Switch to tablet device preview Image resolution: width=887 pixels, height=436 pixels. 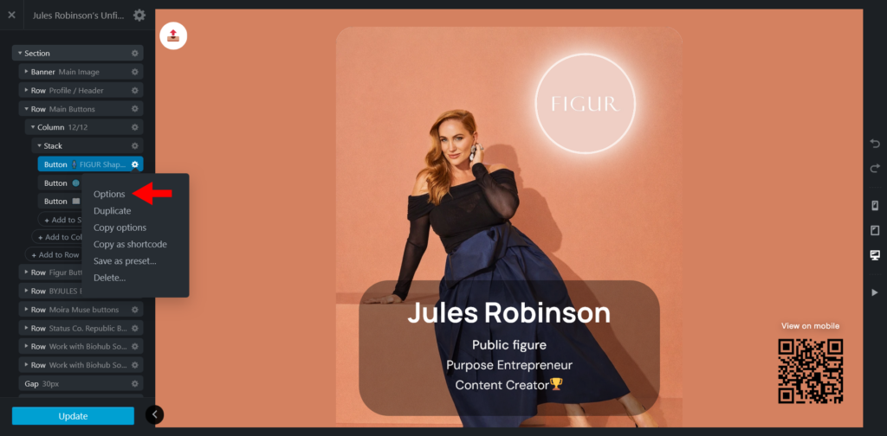[875, 230]
